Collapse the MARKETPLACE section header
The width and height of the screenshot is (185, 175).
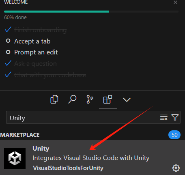(20, 135)
